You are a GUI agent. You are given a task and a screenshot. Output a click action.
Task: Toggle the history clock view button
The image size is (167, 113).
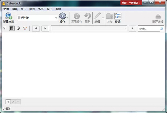18,28
